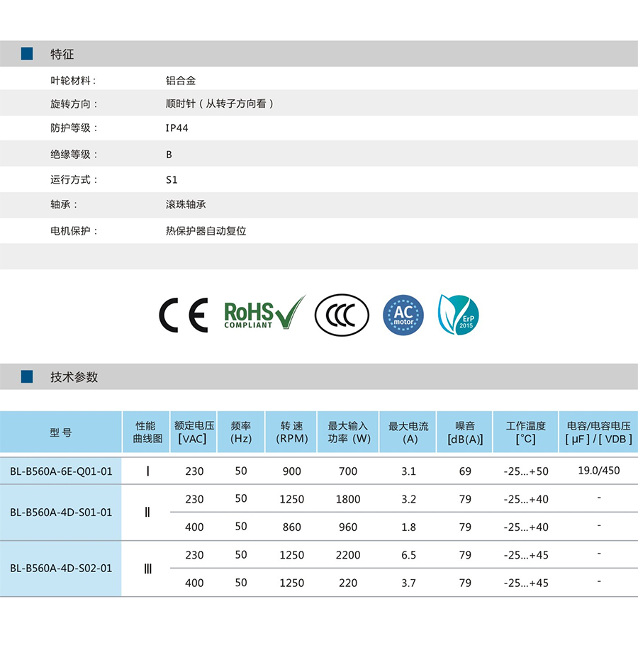The height and width of the screenshot is (655, 638).
Task: Select model BL-B560A-4D-S01-01
Action: tap(62, 513)
